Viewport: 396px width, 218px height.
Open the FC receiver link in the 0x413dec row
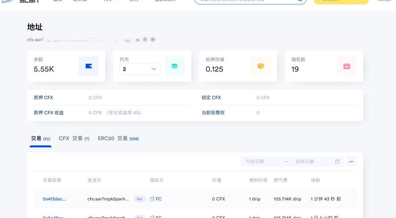click(x=159, y=199)
